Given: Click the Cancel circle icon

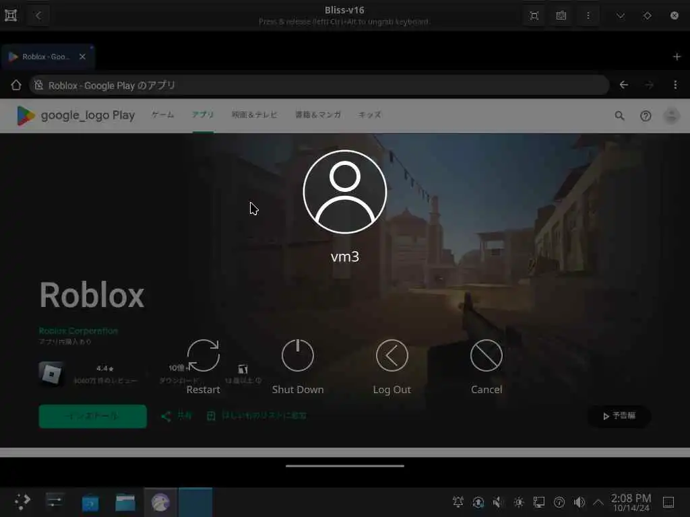Looking at the screenshot, I should pyautogui.click(x=487, y=355).
